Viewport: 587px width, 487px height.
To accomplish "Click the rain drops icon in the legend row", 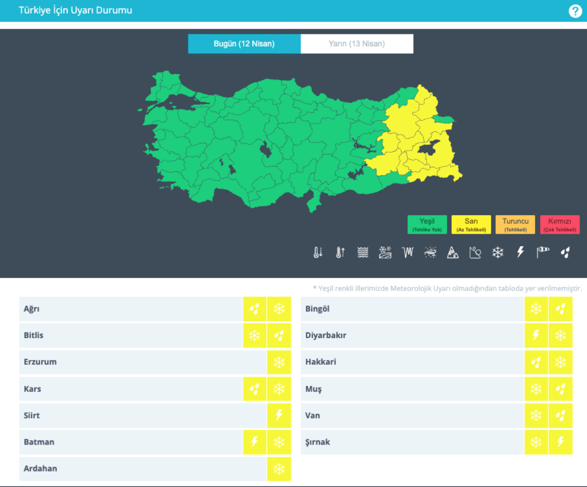I will point(565,253).
